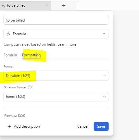Image resolution: width=139 pixels, height=140 pixels.
Task: Switch to the Formatting tab
Action: 31,55
